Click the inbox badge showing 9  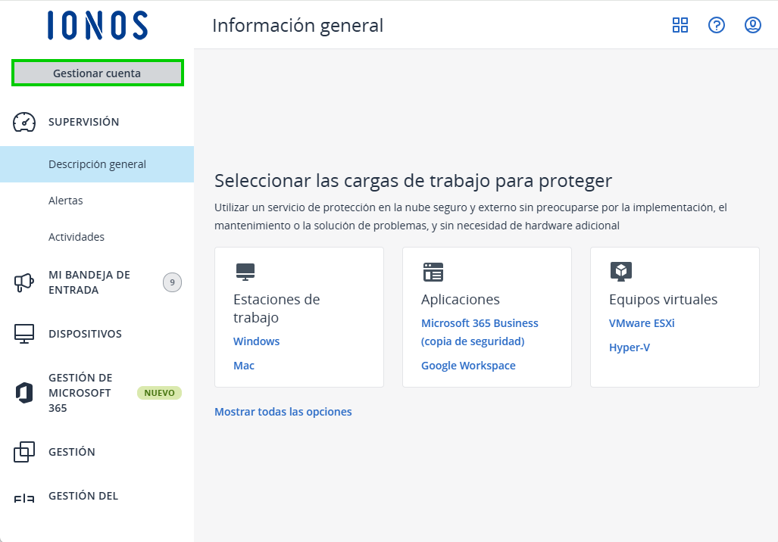coord(172,282)
